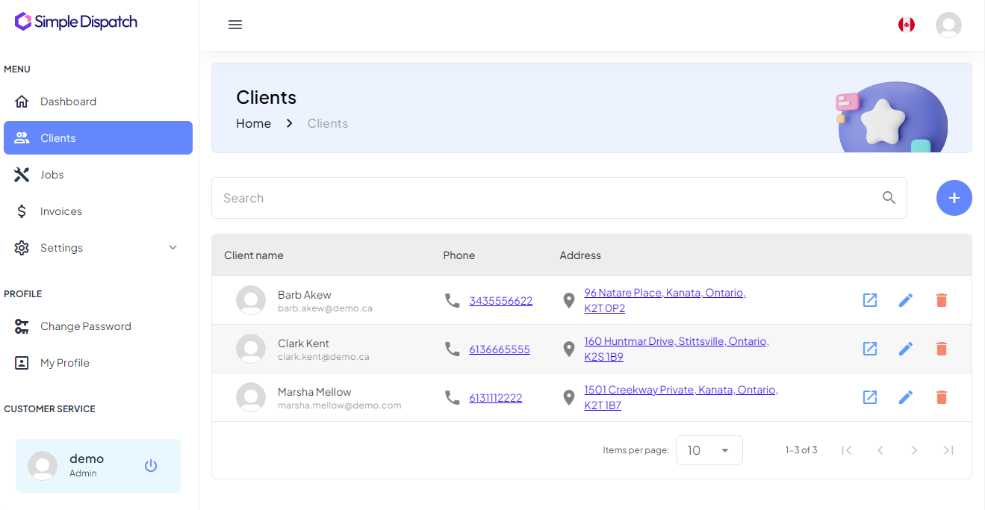Viewport: 985px width, 510px height.
Task: Delete the Barb Akew client
Action: coord(941,300)
